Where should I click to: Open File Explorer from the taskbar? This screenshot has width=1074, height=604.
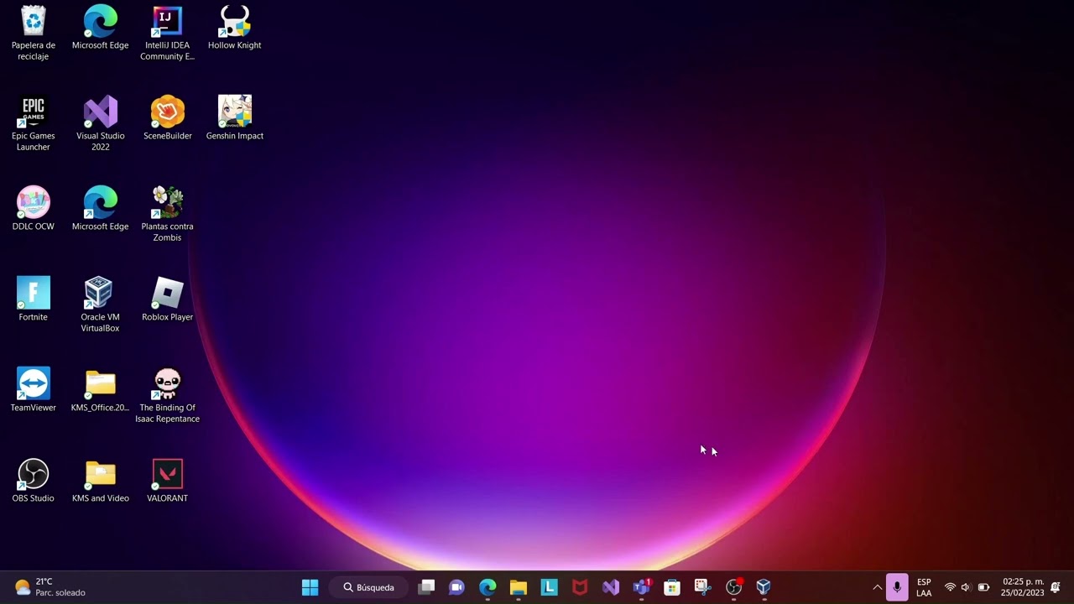click(519, 587)
